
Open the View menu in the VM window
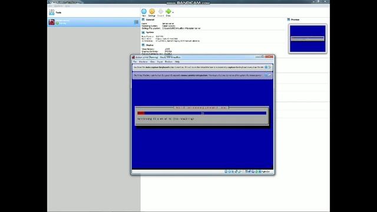tap(153, 62)
